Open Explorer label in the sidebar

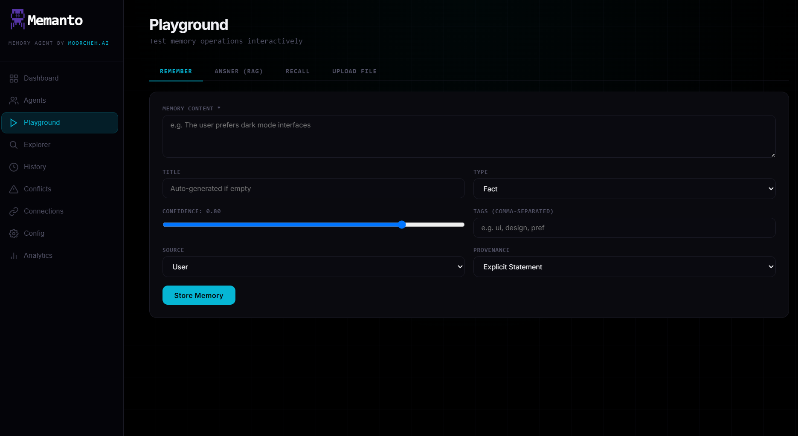point(37,145)
